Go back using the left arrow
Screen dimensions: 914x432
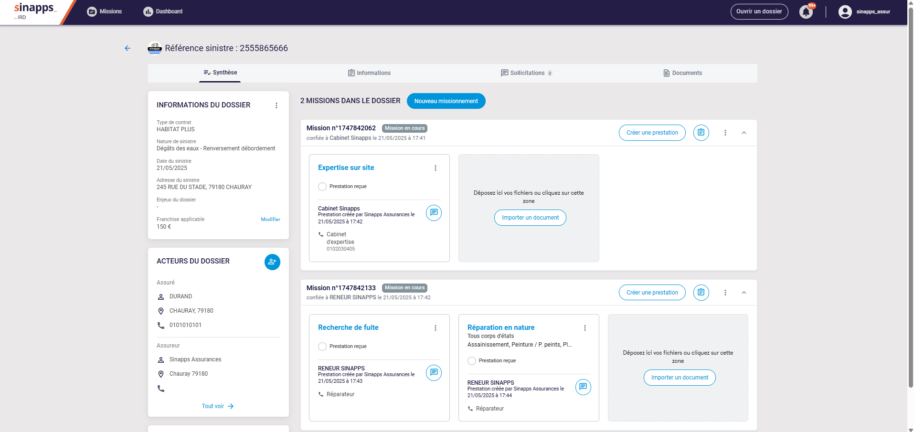[x=128, y=48]
